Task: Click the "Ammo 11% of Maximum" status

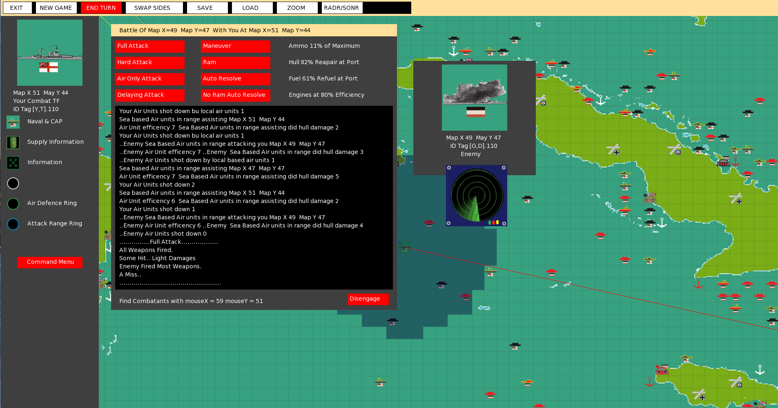Action: (324, 46)
